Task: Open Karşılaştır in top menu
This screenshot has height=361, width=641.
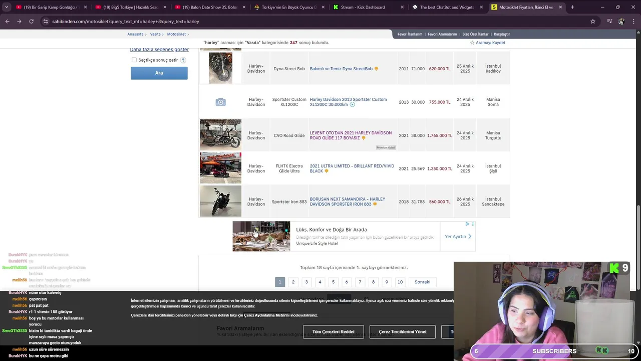Action: (502, 34)
